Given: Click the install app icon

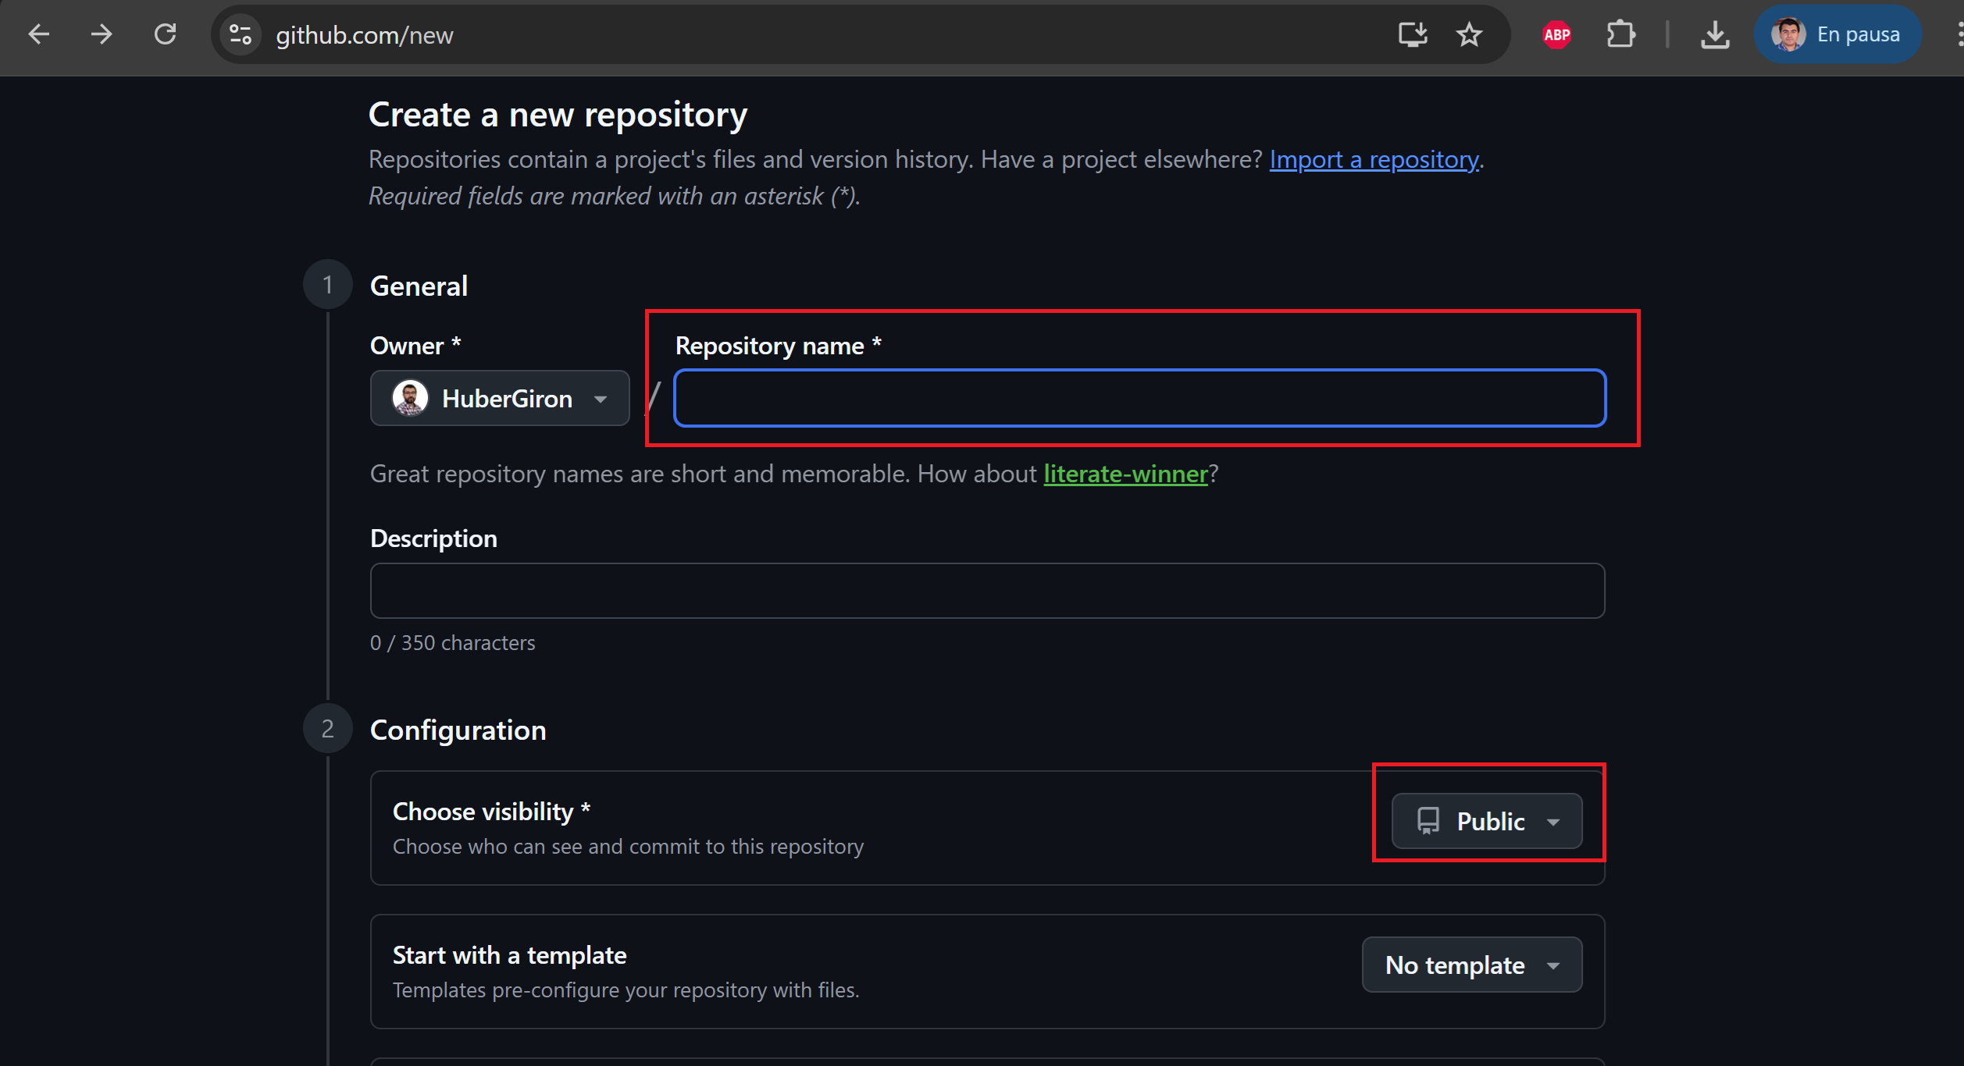Looking at the screenshot, I should point(1412,34).
